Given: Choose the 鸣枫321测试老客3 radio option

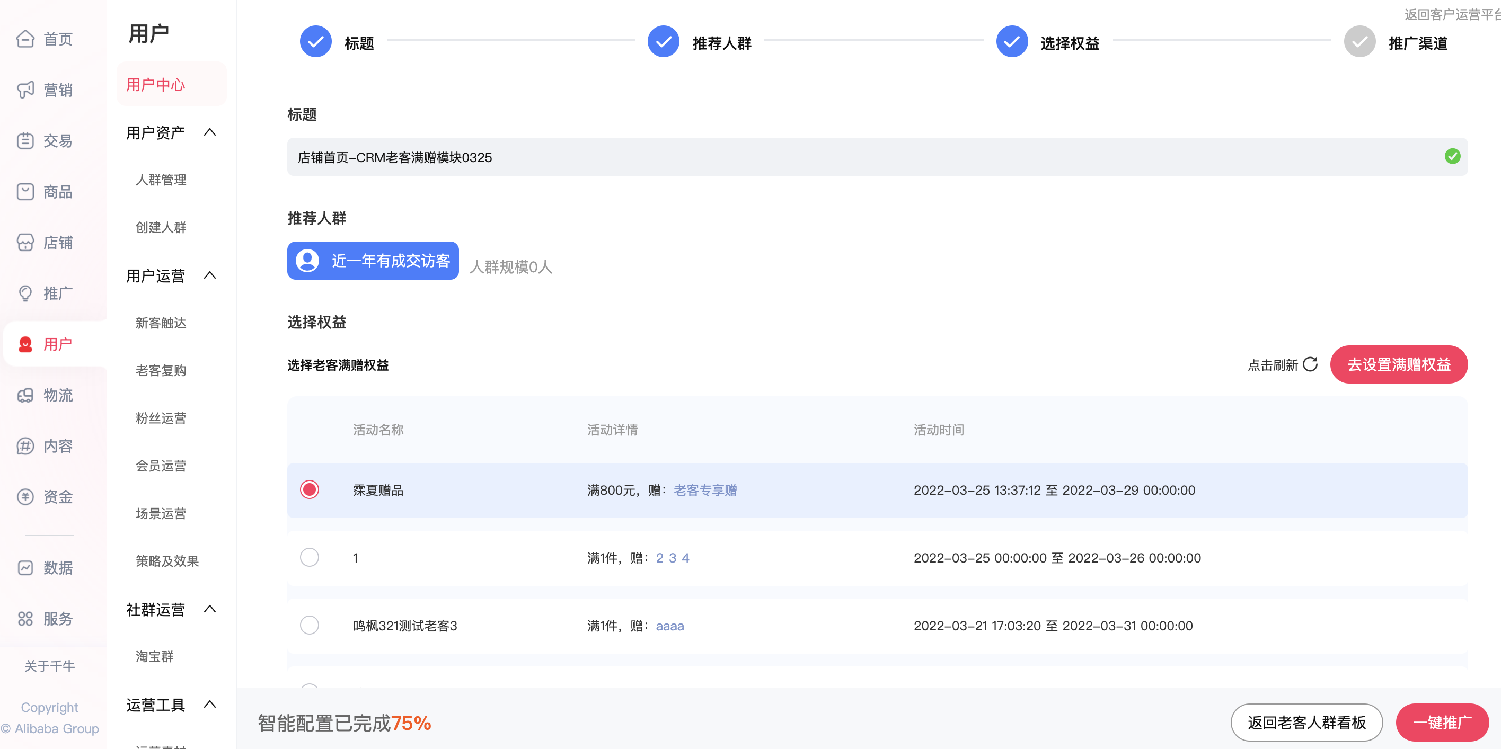Looking at the screenshot, I should pyautogui.click(x=310, y=626).
